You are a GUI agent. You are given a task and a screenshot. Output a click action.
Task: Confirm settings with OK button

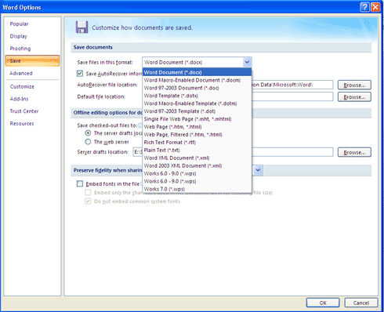point(323,303)
